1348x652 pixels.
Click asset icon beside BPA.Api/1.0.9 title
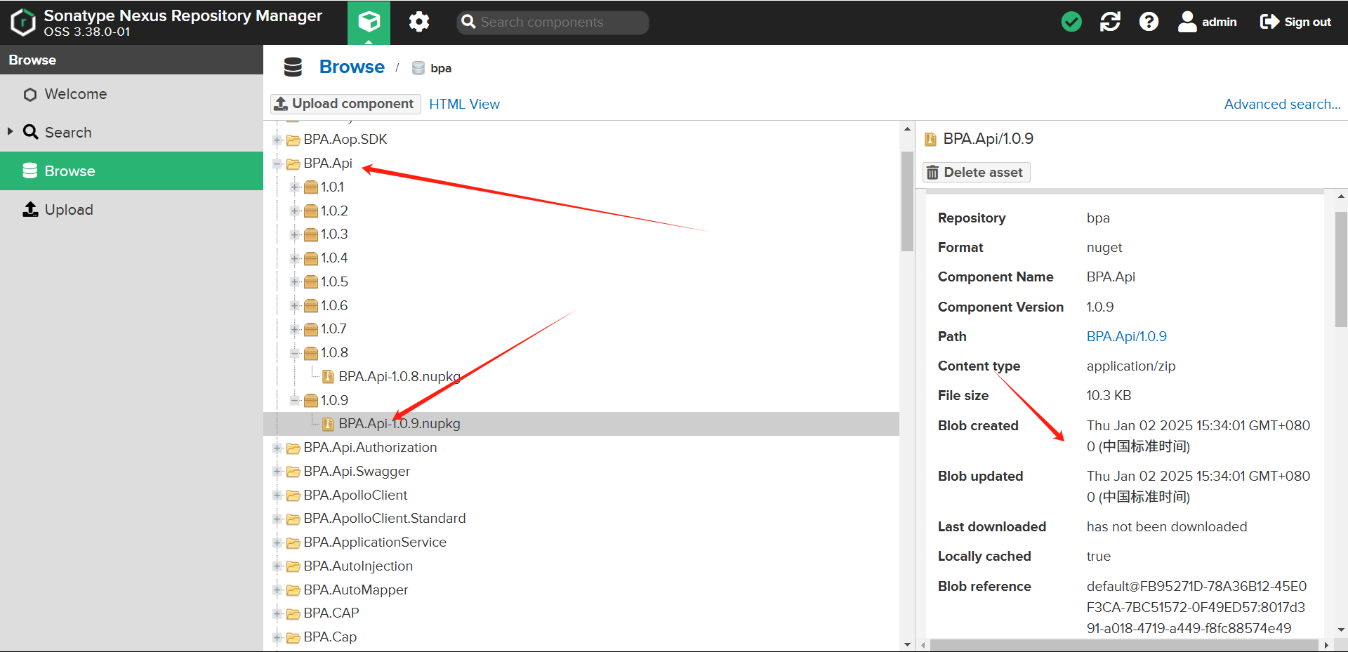click(x=930, y=139)
